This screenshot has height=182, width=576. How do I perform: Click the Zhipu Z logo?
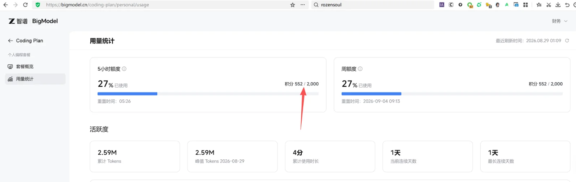click(12, 21)
